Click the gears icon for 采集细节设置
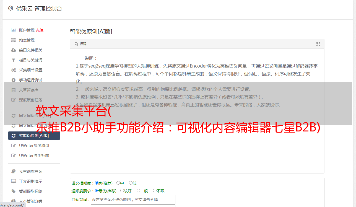Screen dimensions: 356x207 pos(13,70)
